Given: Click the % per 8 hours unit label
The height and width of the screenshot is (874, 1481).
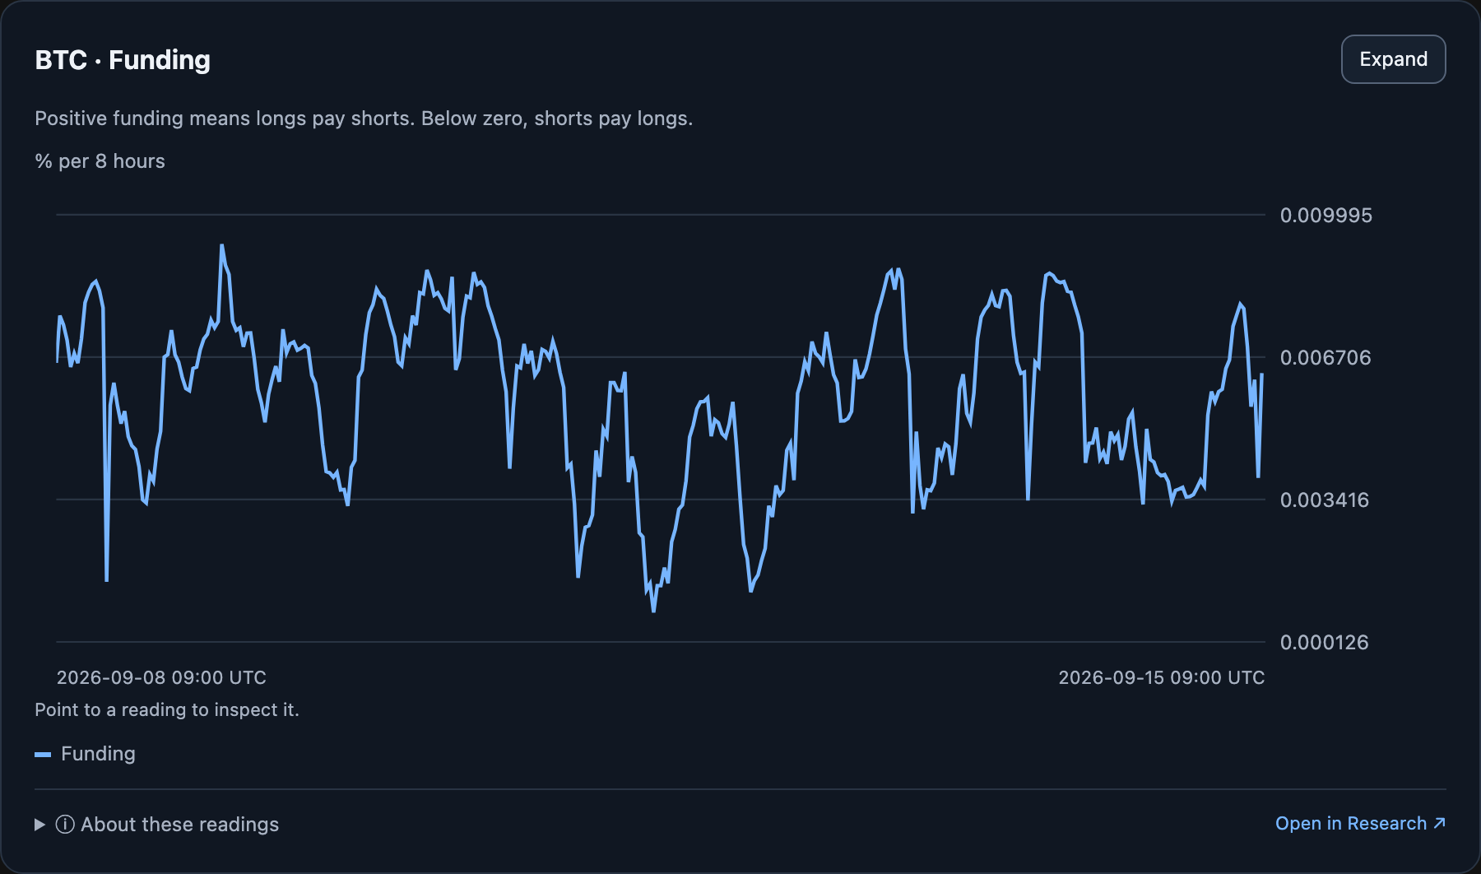Looking at the screenshot, I should 100,161.
